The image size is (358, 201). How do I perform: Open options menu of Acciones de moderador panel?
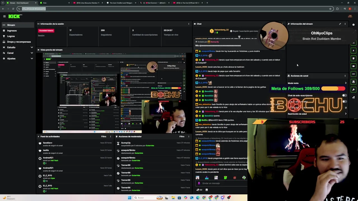coord(189,137)
